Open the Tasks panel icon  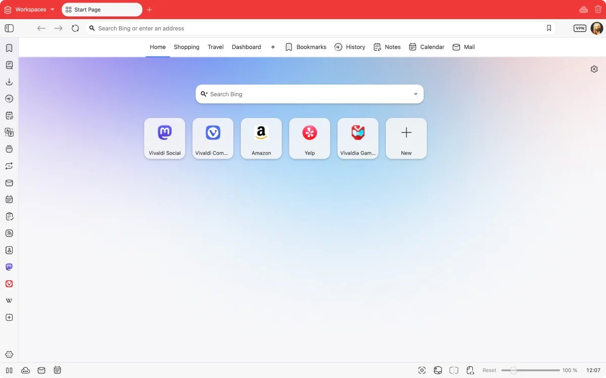click(x=9, y=216)
